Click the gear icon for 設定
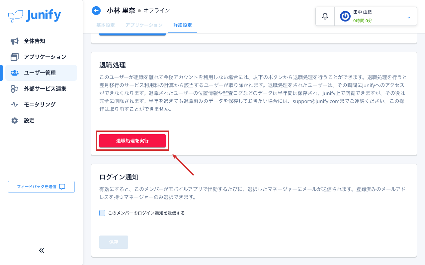This screenshot has width=425, height=265. [x=15, y=121]
